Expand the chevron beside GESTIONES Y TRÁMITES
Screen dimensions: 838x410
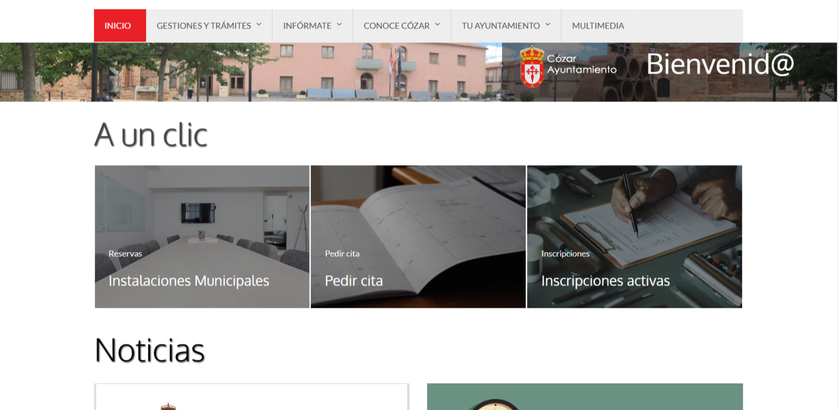[259, 24]
